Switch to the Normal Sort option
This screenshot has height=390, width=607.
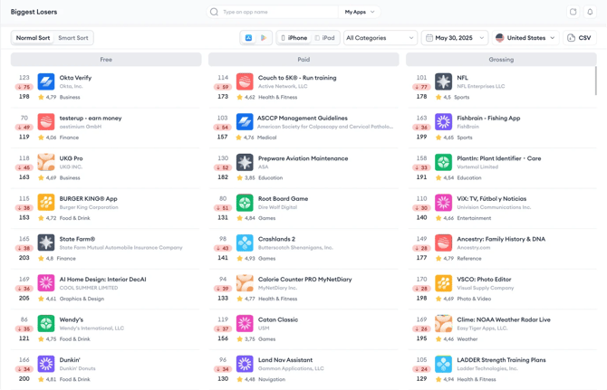pyautogui.click(x=33, y=38)
